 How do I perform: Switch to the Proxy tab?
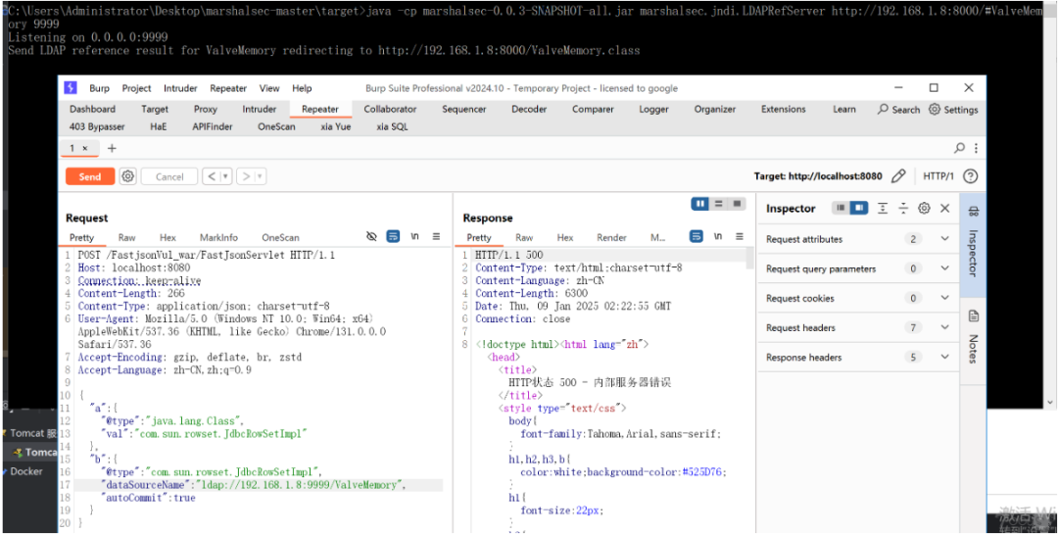[205, 109]
